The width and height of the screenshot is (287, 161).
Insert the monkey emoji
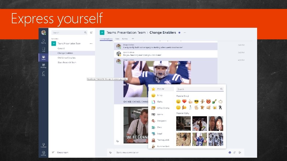tap(202, 101)
